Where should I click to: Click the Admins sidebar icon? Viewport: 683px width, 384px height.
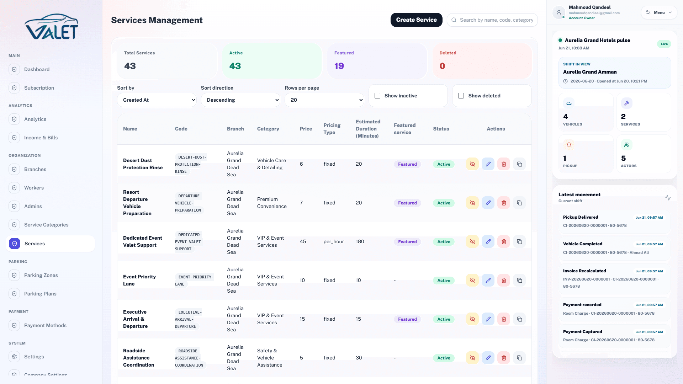14,206
